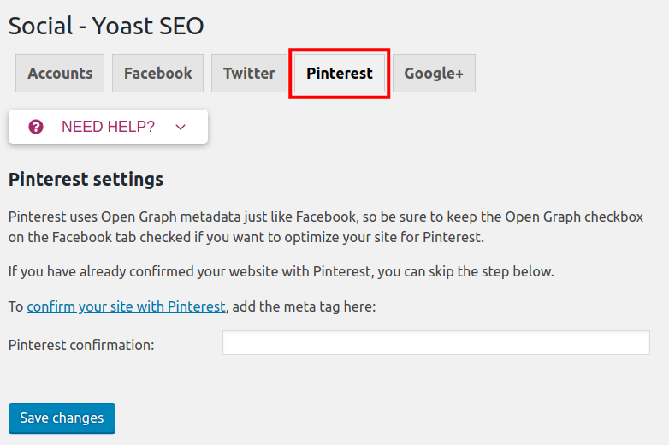Screen dimensions: 669x445
Task: Switch to the Accounts tab
Action: (60, 74)
